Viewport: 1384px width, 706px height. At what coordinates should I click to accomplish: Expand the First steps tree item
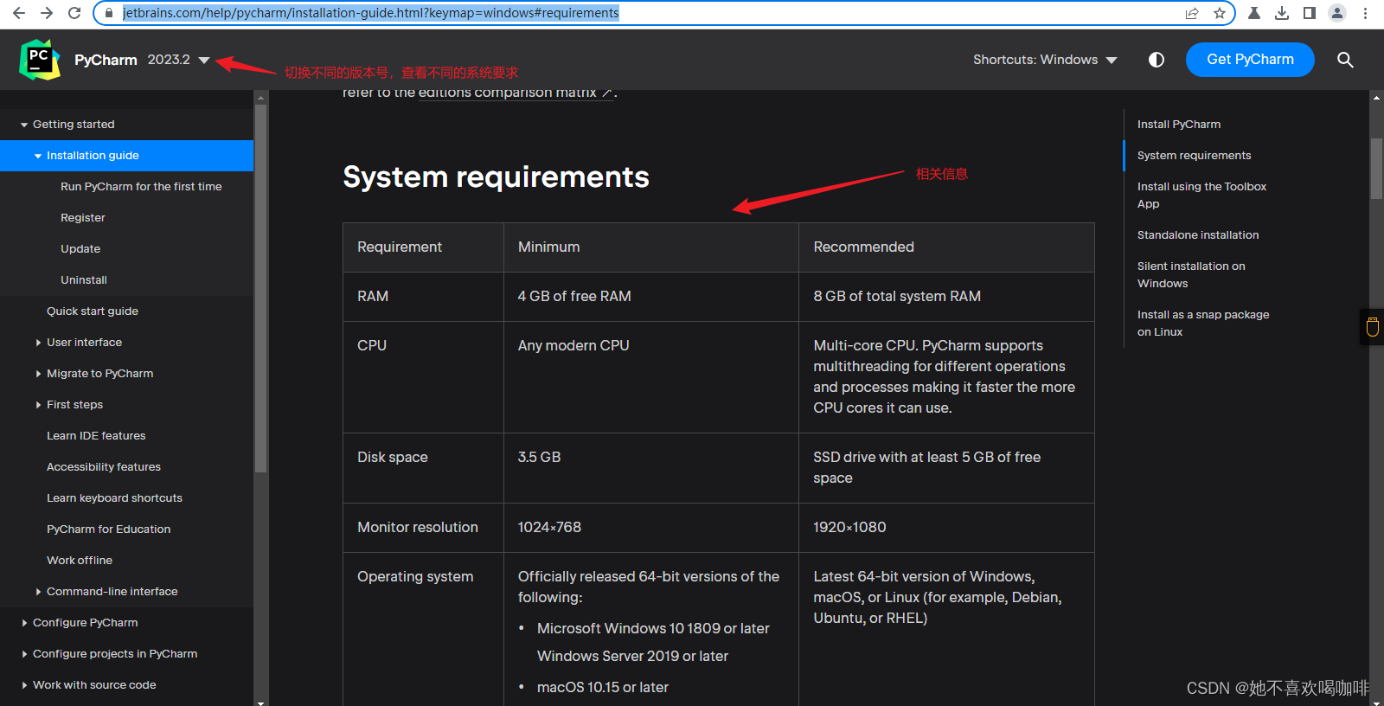pos(38,405)
